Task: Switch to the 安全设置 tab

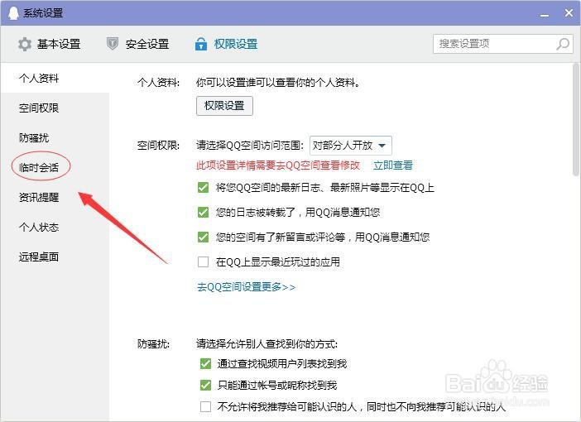Action: (x=138, y=44)
